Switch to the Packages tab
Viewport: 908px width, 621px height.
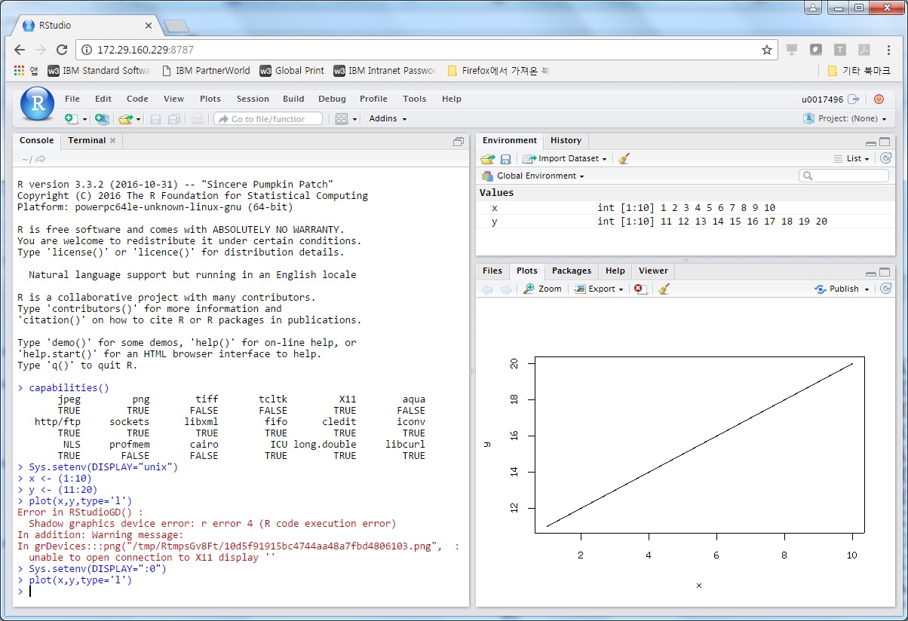click(572, 271)
